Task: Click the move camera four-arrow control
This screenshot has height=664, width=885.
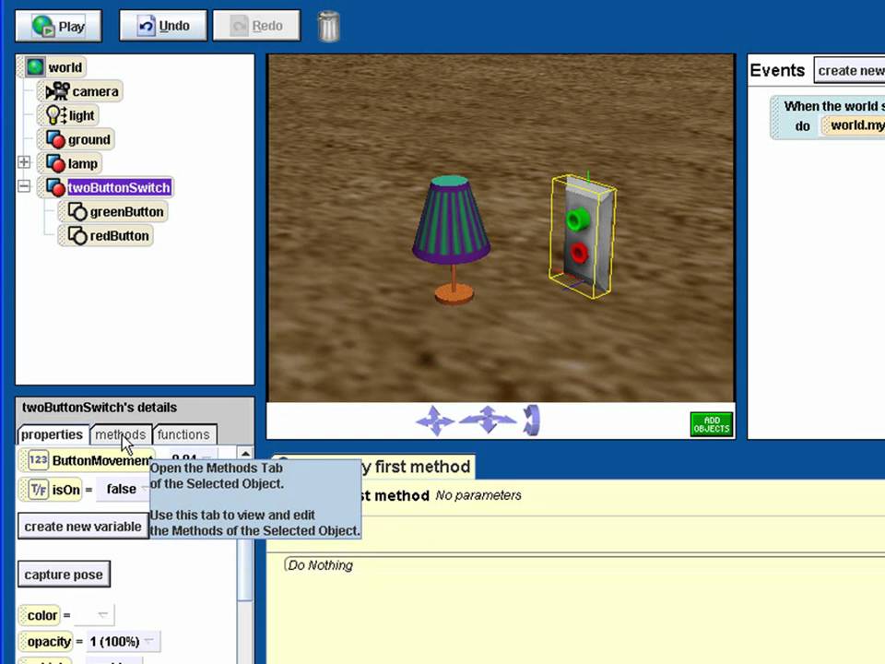Action: click(x=434, y=421)
